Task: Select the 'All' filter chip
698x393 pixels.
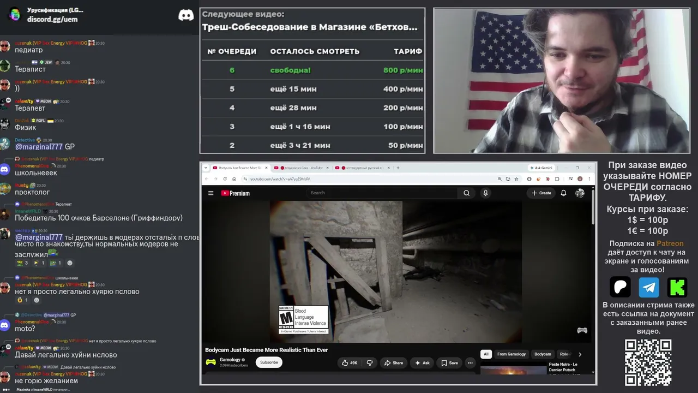Action: pyautogui.click(x=486, y=354)
